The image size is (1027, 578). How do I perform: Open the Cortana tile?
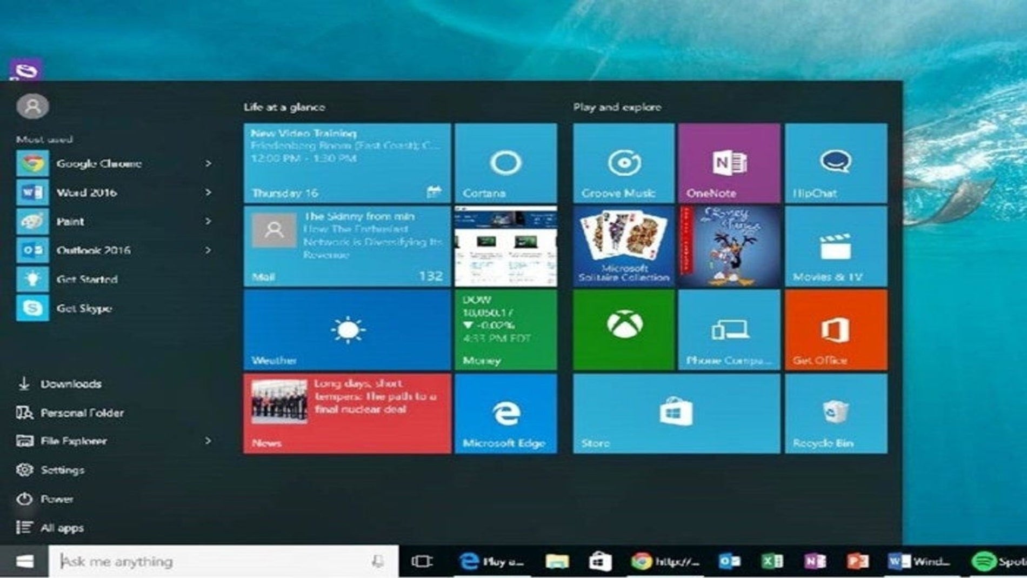pyautogui.click(x=506, y=163)
